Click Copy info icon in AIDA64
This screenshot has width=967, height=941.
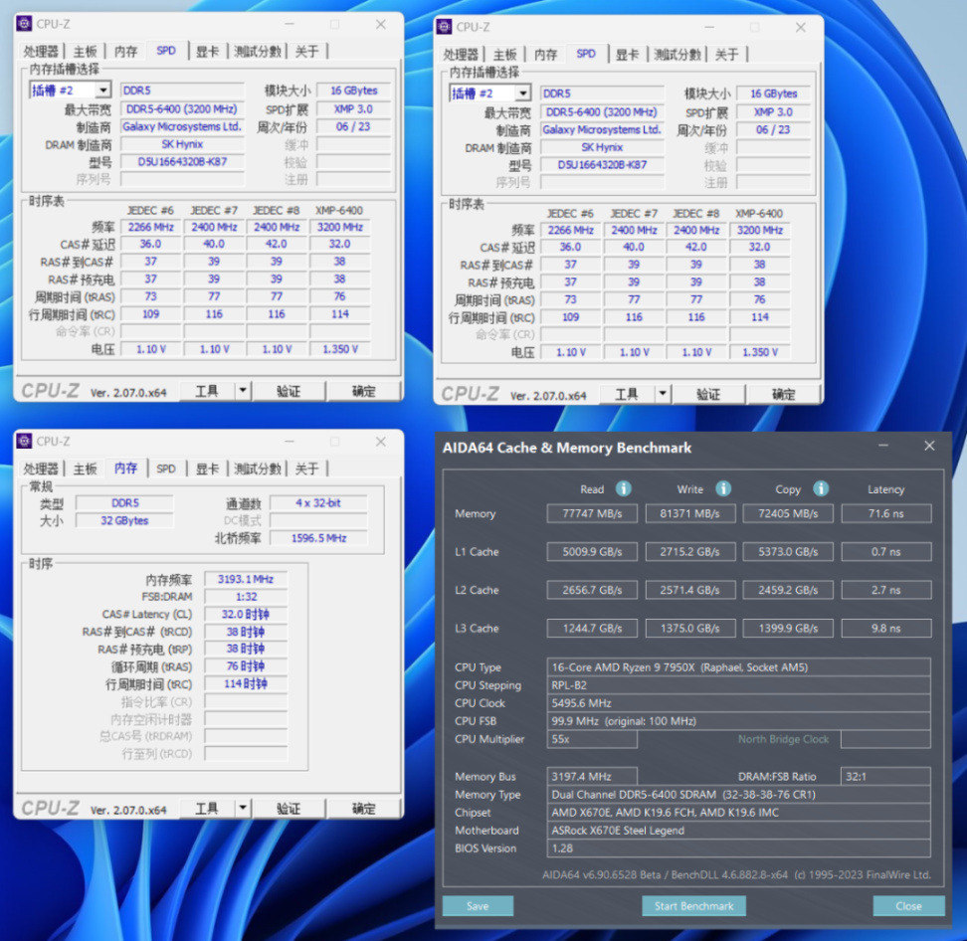pyautogui.click(x=821, y=489)
